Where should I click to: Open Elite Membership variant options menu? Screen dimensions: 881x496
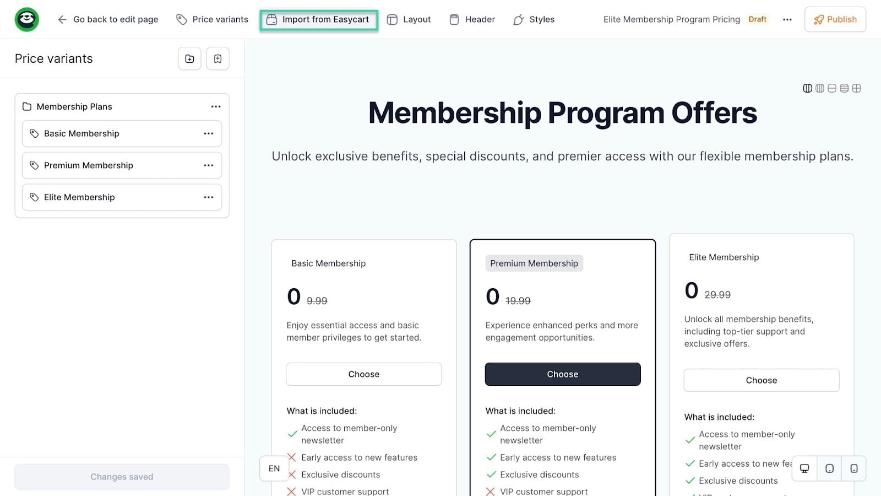pos(208,197)
